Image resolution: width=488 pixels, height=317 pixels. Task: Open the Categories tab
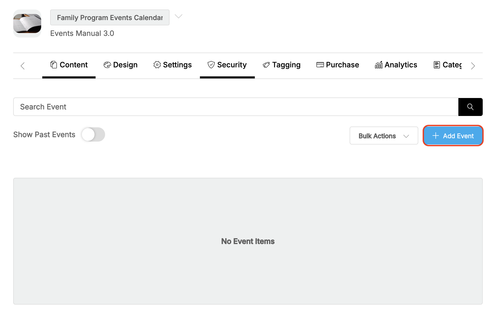[x=449, y=64]
